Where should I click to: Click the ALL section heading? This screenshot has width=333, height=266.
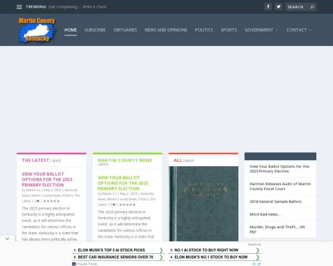pos(178,160)
